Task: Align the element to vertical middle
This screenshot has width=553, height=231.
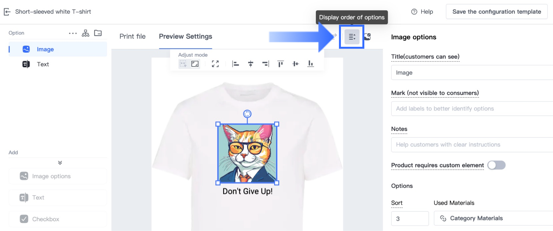Action: click(295, 64)
